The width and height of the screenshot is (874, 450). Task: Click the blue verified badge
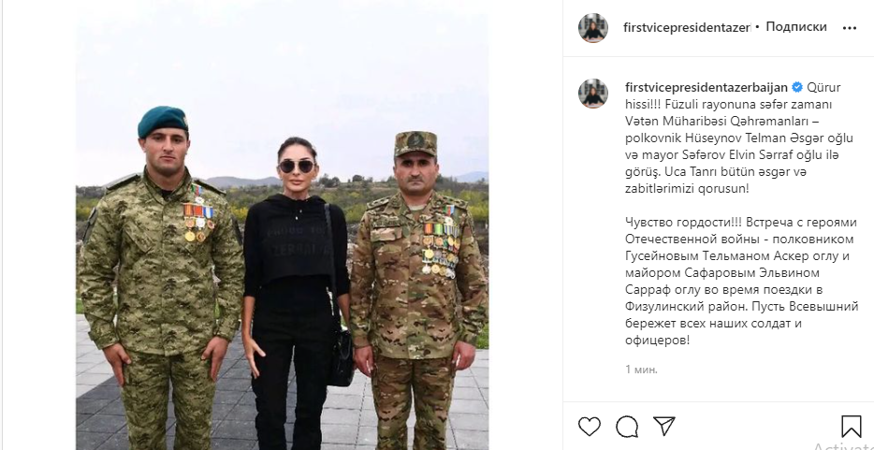pyautogui.click(x=797, y=87)
